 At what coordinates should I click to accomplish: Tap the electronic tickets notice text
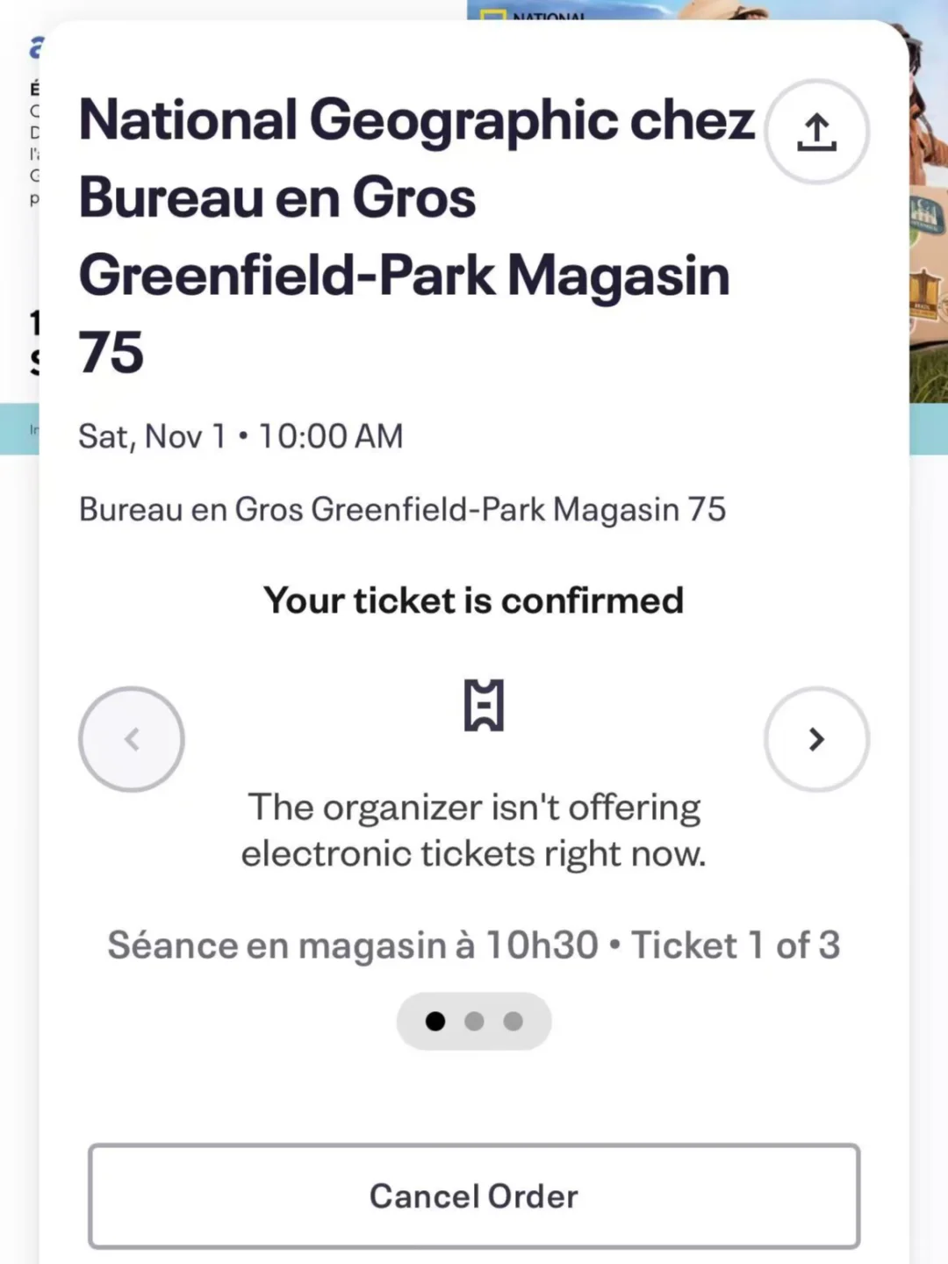point(473,830)
